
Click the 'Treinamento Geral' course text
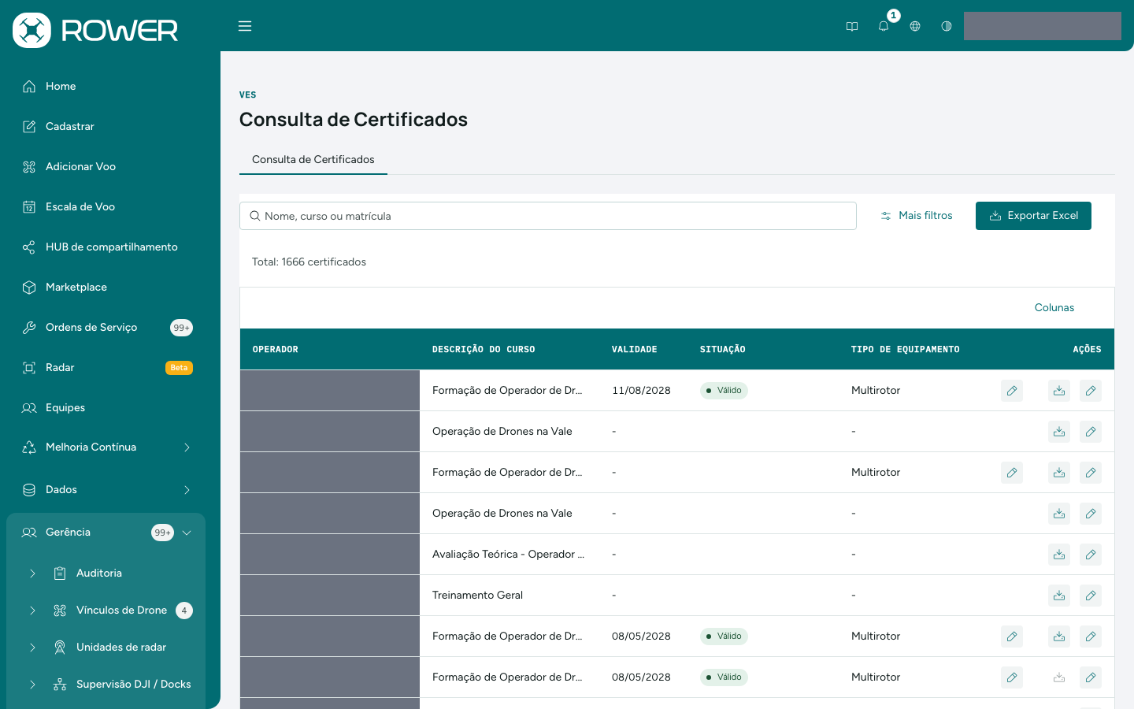[477, 596]
